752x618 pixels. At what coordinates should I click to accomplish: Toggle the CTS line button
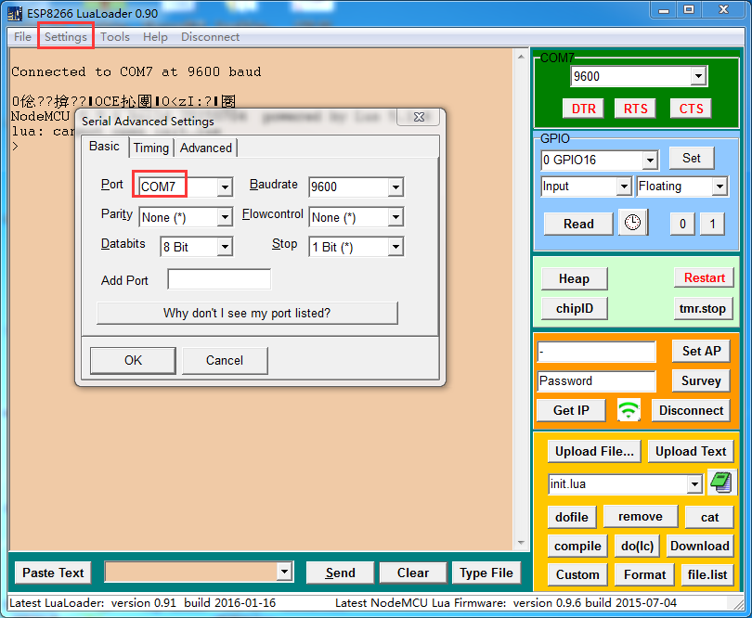[691, 109]
